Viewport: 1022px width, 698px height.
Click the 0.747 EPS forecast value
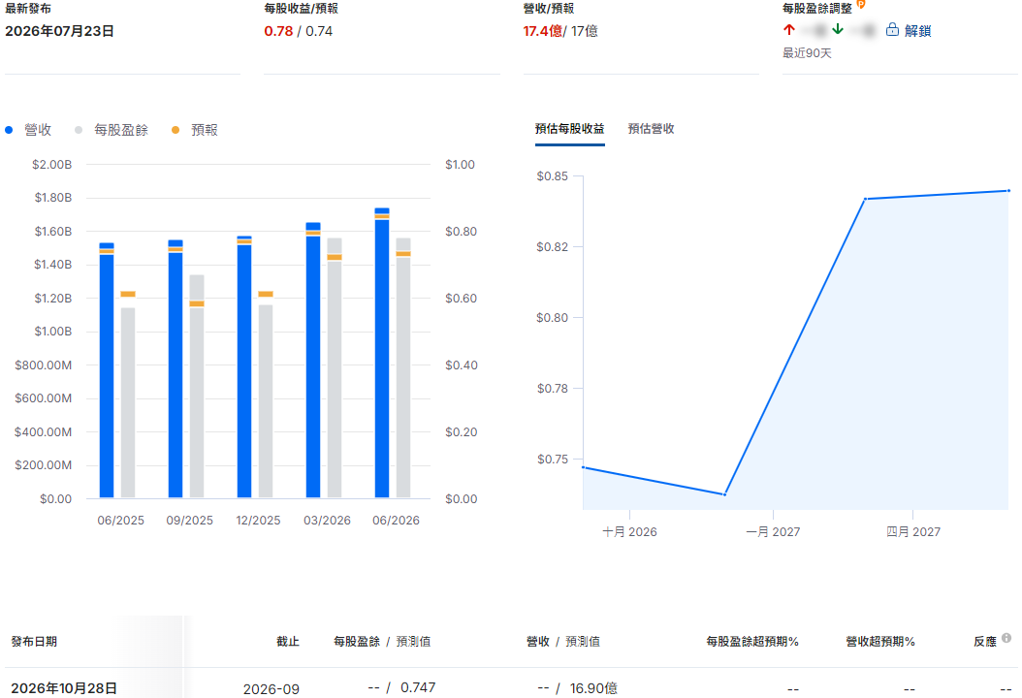418,687
